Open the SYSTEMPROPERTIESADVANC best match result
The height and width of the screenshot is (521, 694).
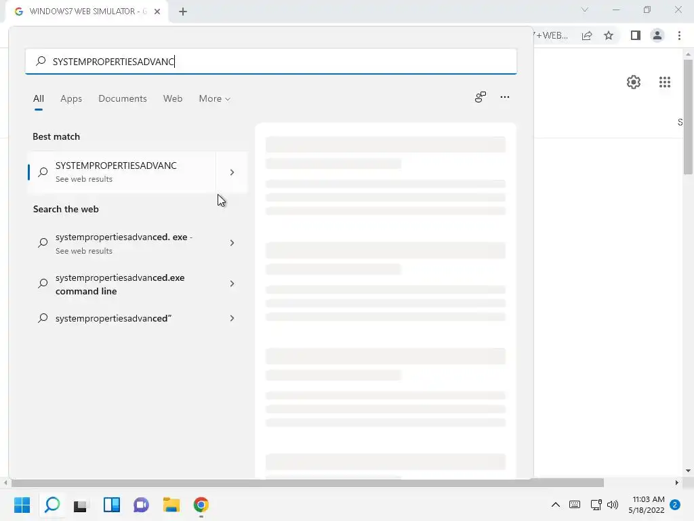[122, 172]
